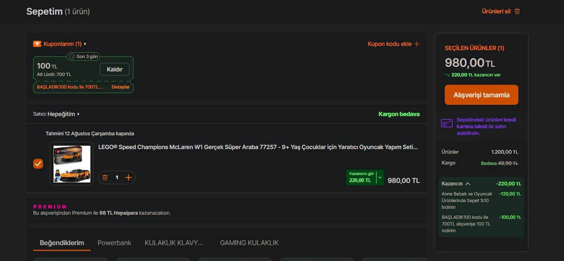Open the Powerbank tab
Viewport: 564px width, 261px height.
pyautogui.click(x=114, y=243)
